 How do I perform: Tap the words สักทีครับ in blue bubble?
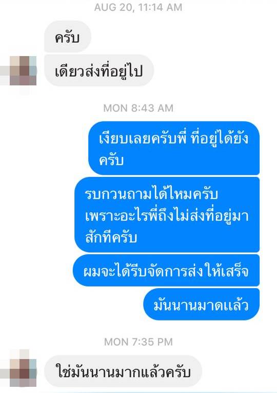111,237
